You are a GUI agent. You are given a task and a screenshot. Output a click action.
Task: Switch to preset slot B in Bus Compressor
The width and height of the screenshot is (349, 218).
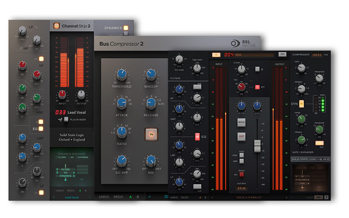pos(138,197)
